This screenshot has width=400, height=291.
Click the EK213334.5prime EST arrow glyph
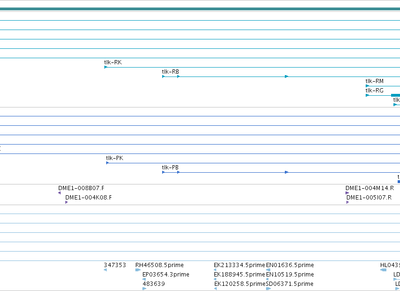pos(215,270)
